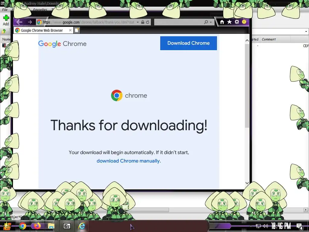Launch Firefox from the taskbar

[x=37, y=226]
